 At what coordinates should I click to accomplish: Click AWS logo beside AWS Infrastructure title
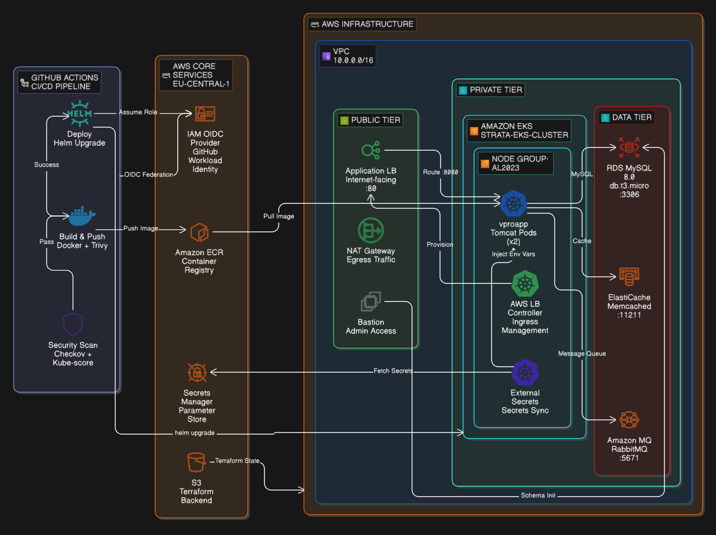[314, 24]
